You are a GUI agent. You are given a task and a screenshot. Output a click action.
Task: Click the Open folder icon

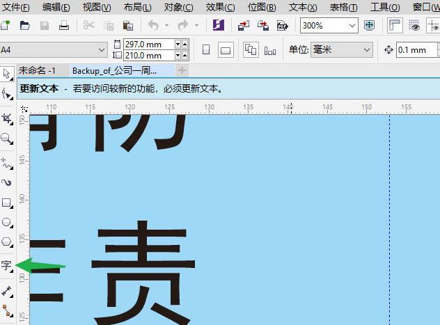tap(25, 26)
